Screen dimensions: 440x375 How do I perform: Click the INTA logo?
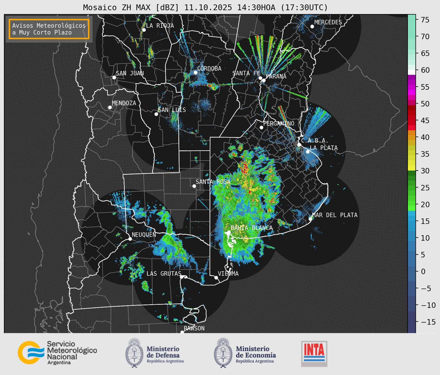[314, 353]
